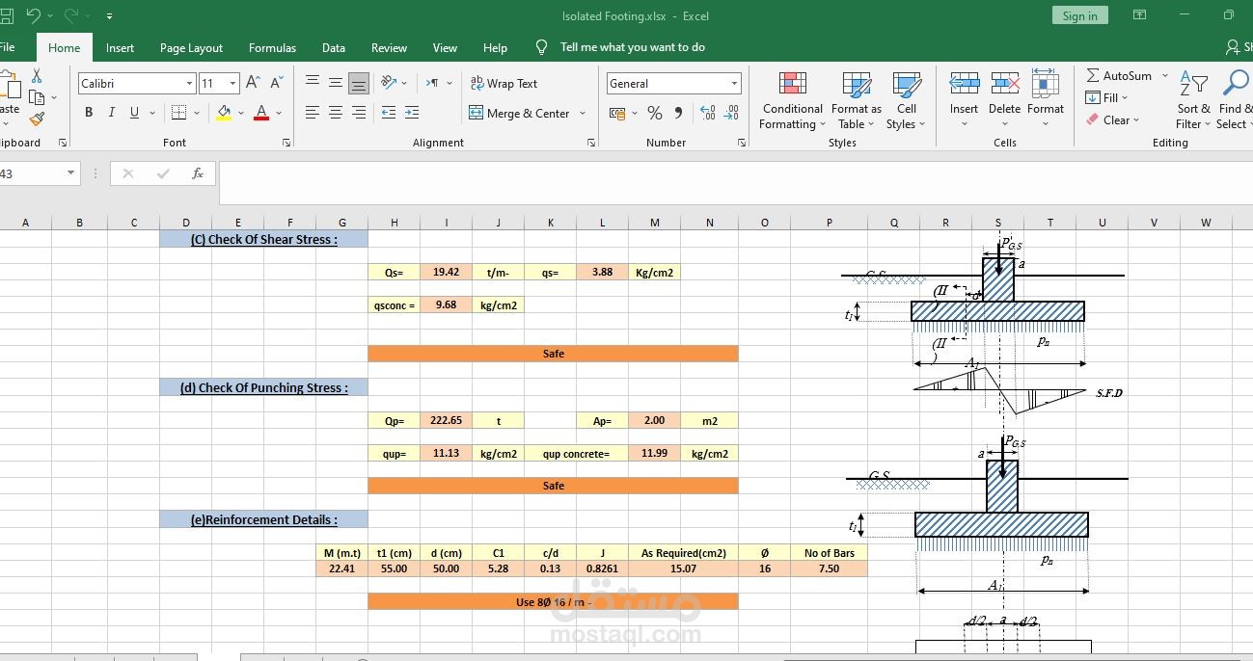Open the Borders dropdown arrow

pyautogui.click(x=196, y=113)
